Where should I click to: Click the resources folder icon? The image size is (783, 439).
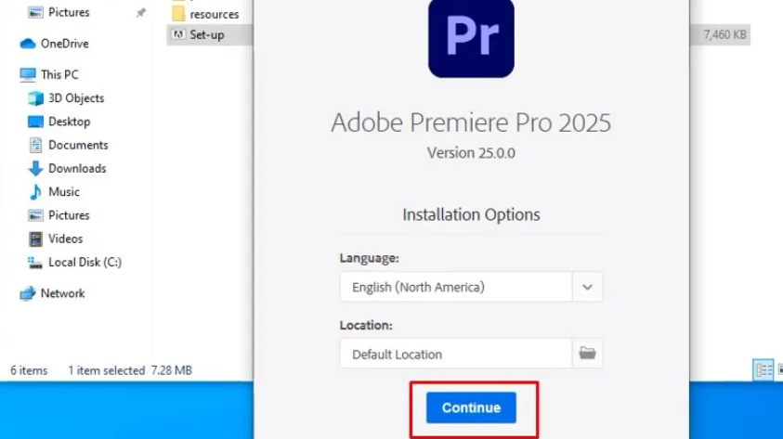coord(178,14)
